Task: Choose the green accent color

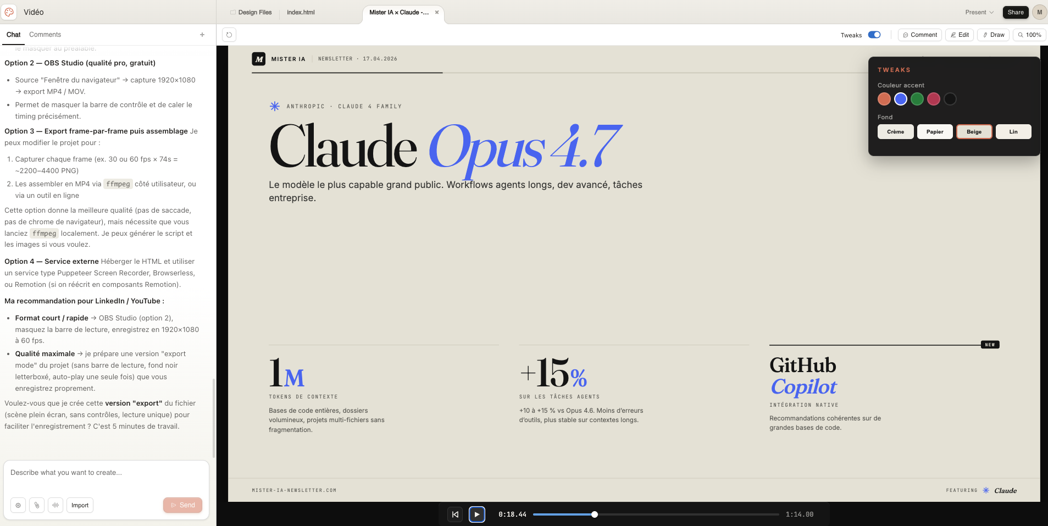Action: point(917,99)
